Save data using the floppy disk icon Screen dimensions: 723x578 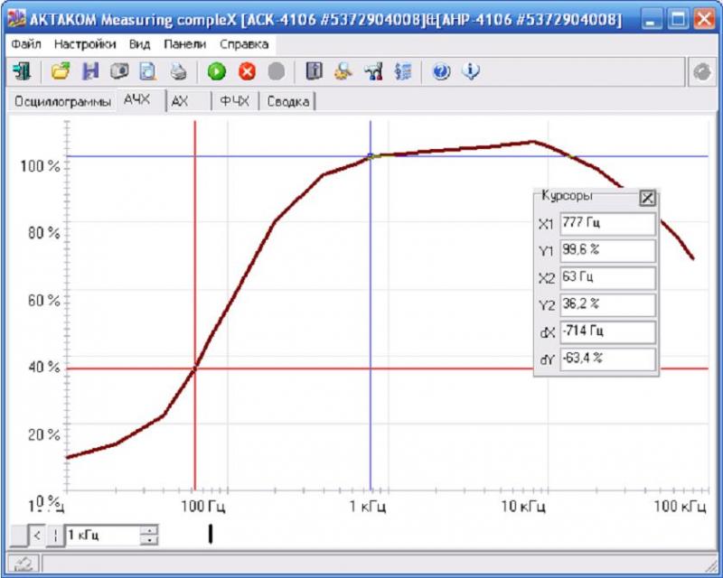tap(90, 72)
